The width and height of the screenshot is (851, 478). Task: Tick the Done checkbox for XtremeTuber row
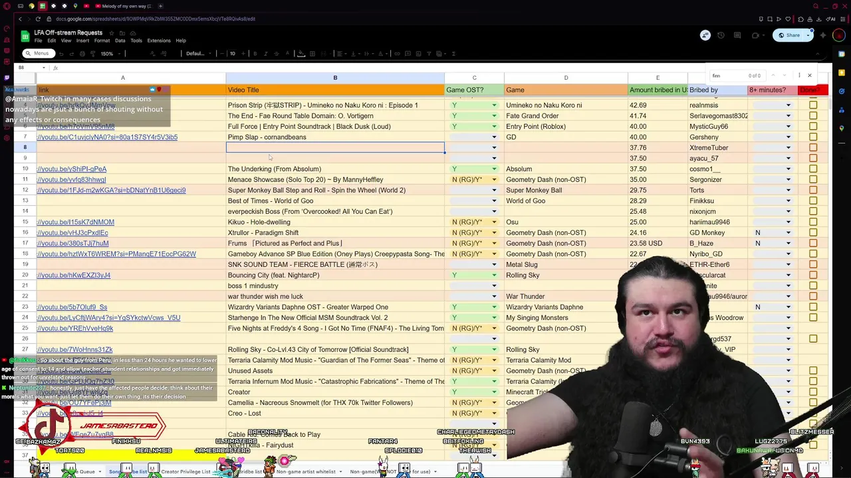(813, 147)
